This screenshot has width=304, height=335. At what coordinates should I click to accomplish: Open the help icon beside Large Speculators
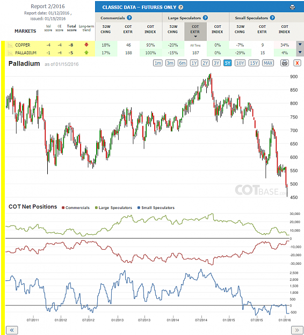point(205,18)
